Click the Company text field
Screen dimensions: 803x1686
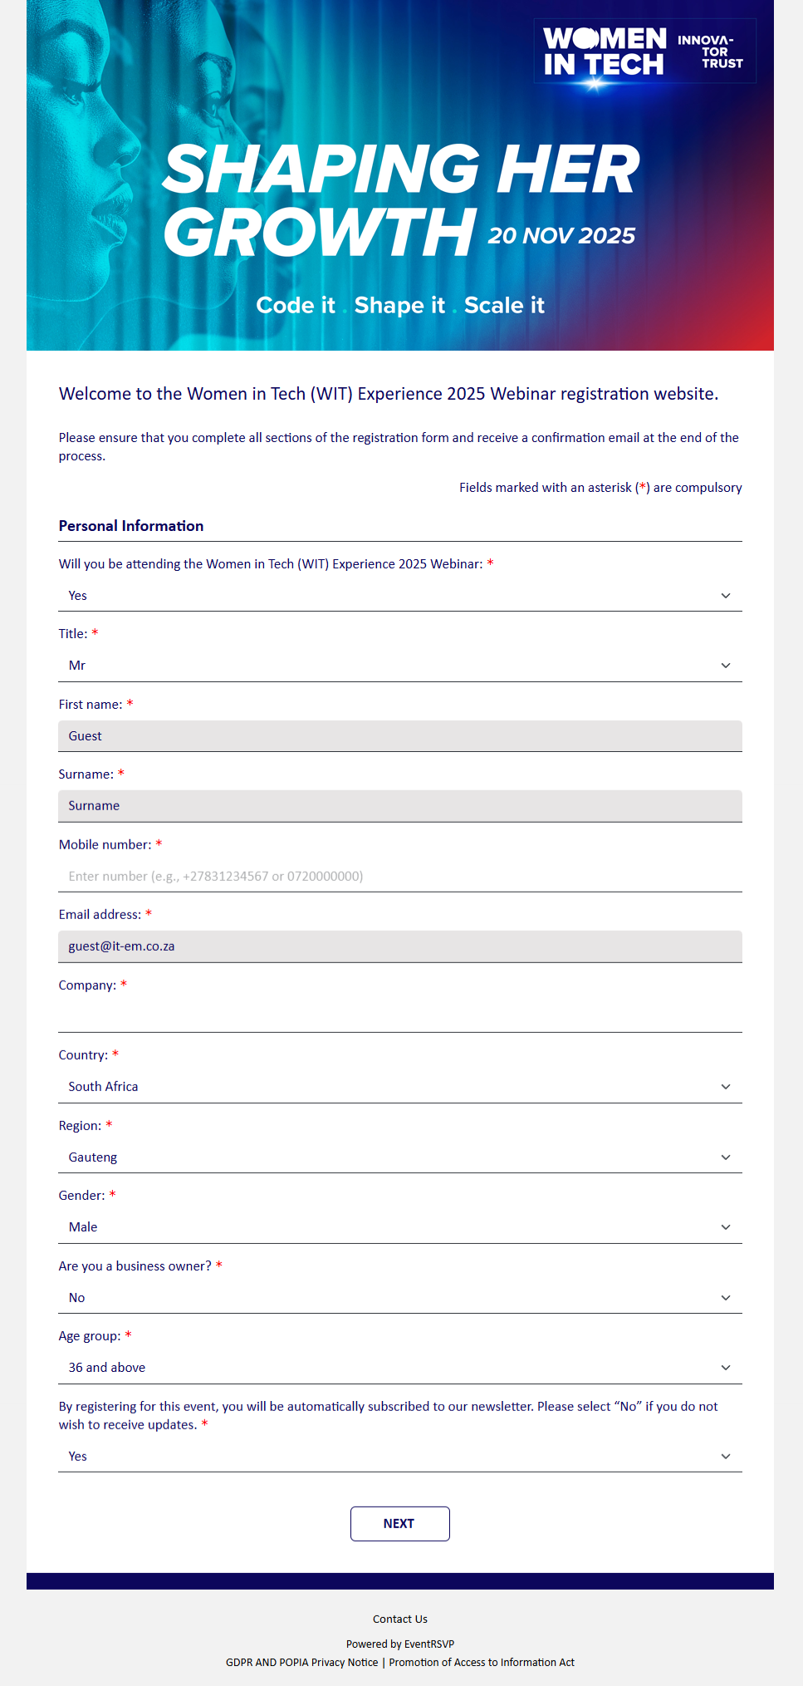coord(399,1016)
